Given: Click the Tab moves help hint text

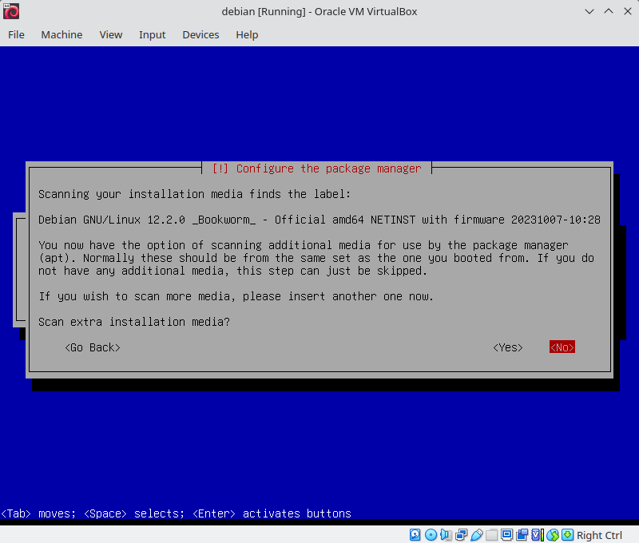Looking at the screenshot, I should tap(176, 513).
